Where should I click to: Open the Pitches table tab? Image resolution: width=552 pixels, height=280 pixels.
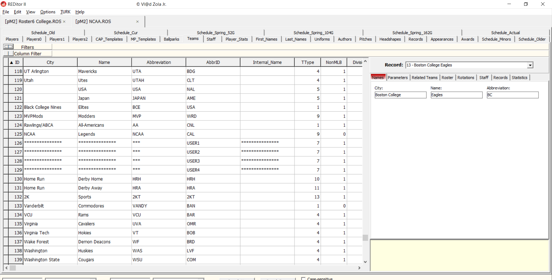click(x=365, y=39)
